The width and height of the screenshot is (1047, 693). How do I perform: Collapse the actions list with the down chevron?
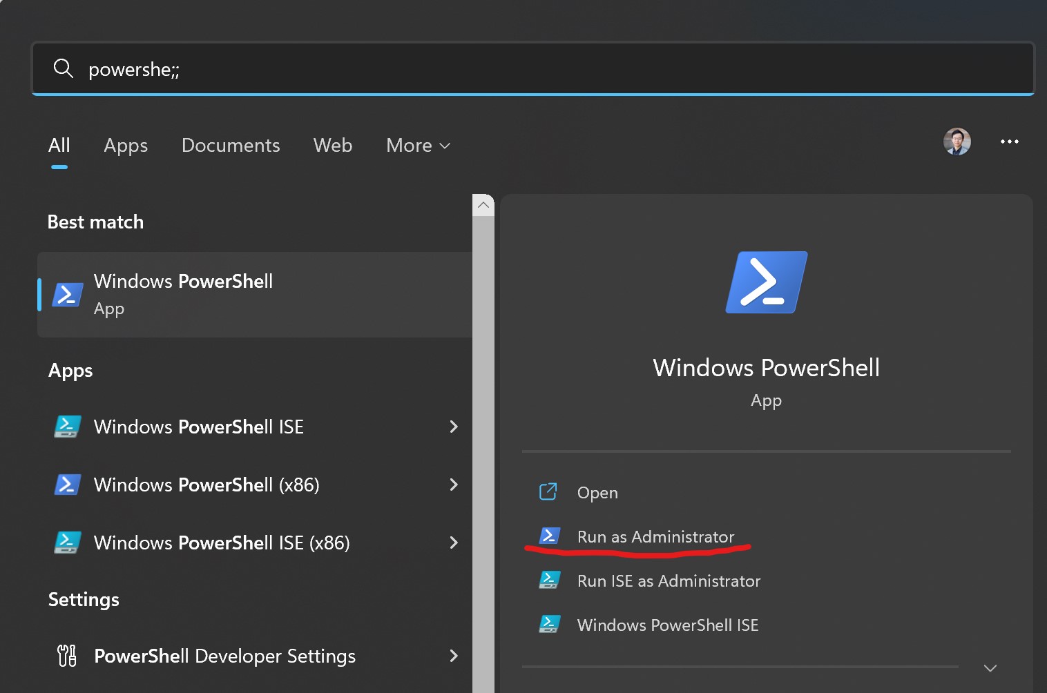990,667
